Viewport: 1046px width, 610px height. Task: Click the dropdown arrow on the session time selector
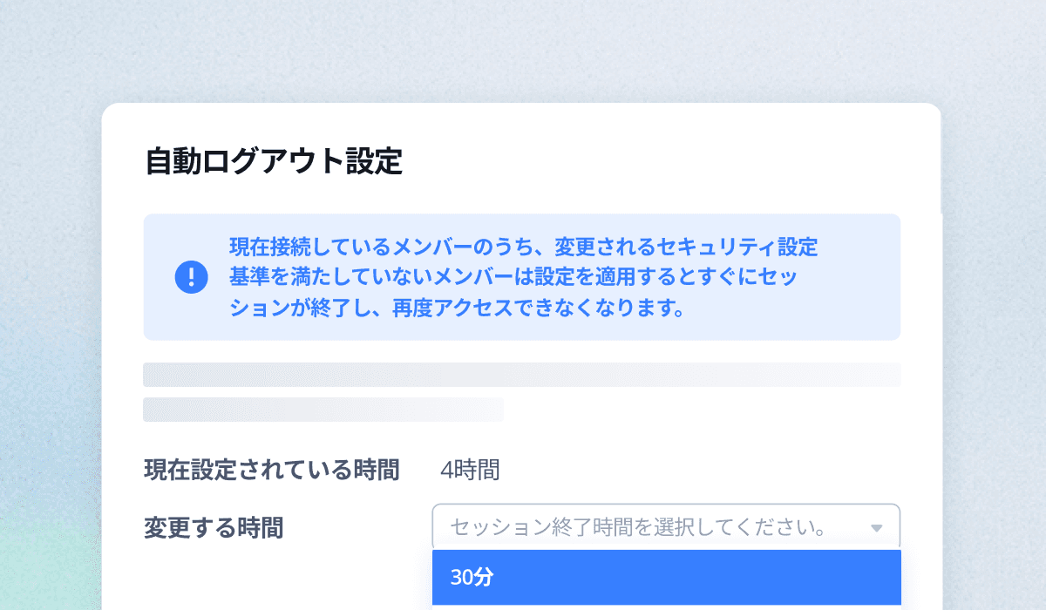pos(880,525)
